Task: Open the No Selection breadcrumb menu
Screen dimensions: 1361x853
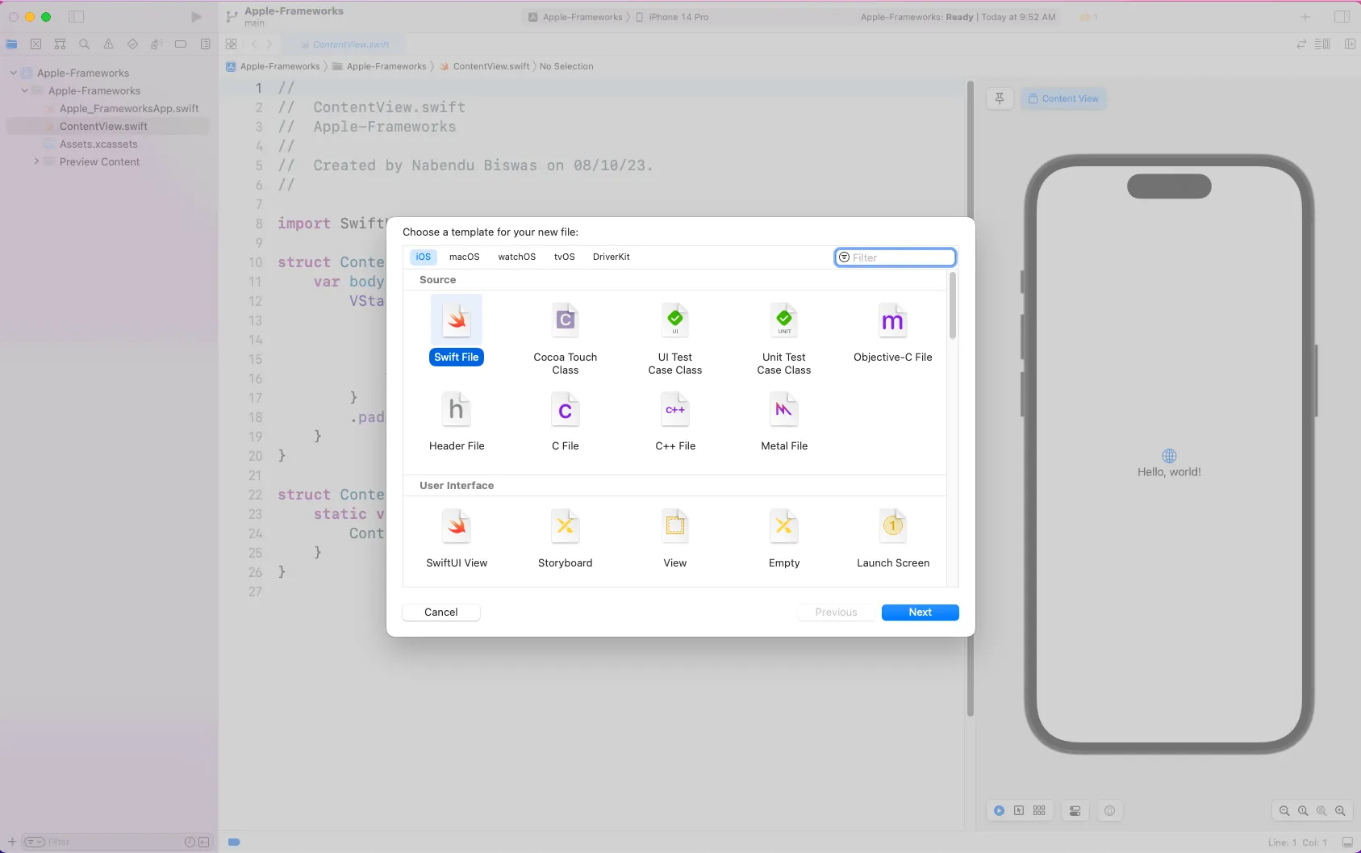Action: [x=566, y=66]
